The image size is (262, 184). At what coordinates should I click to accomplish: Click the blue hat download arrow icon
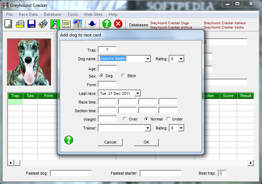[92, 24]
